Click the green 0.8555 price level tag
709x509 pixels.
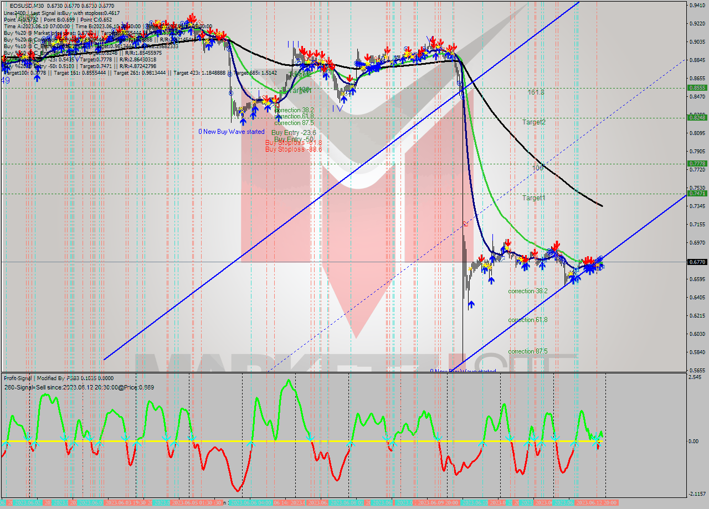click(x=696, y=87)
